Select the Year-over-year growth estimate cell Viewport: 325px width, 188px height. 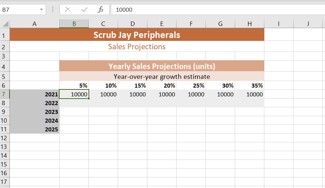[162, 76]
